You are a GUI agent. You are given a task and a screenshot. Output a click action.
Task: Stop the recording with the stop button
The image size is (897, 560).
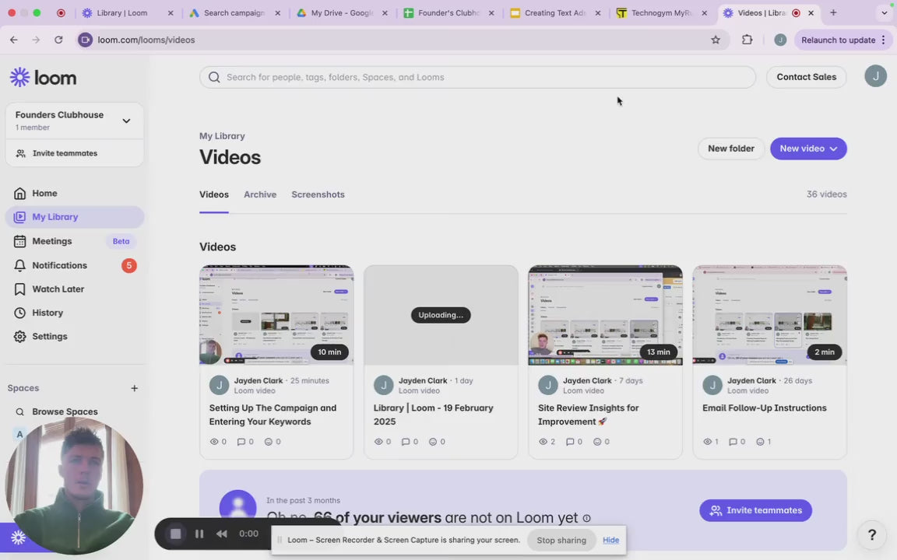176,534
